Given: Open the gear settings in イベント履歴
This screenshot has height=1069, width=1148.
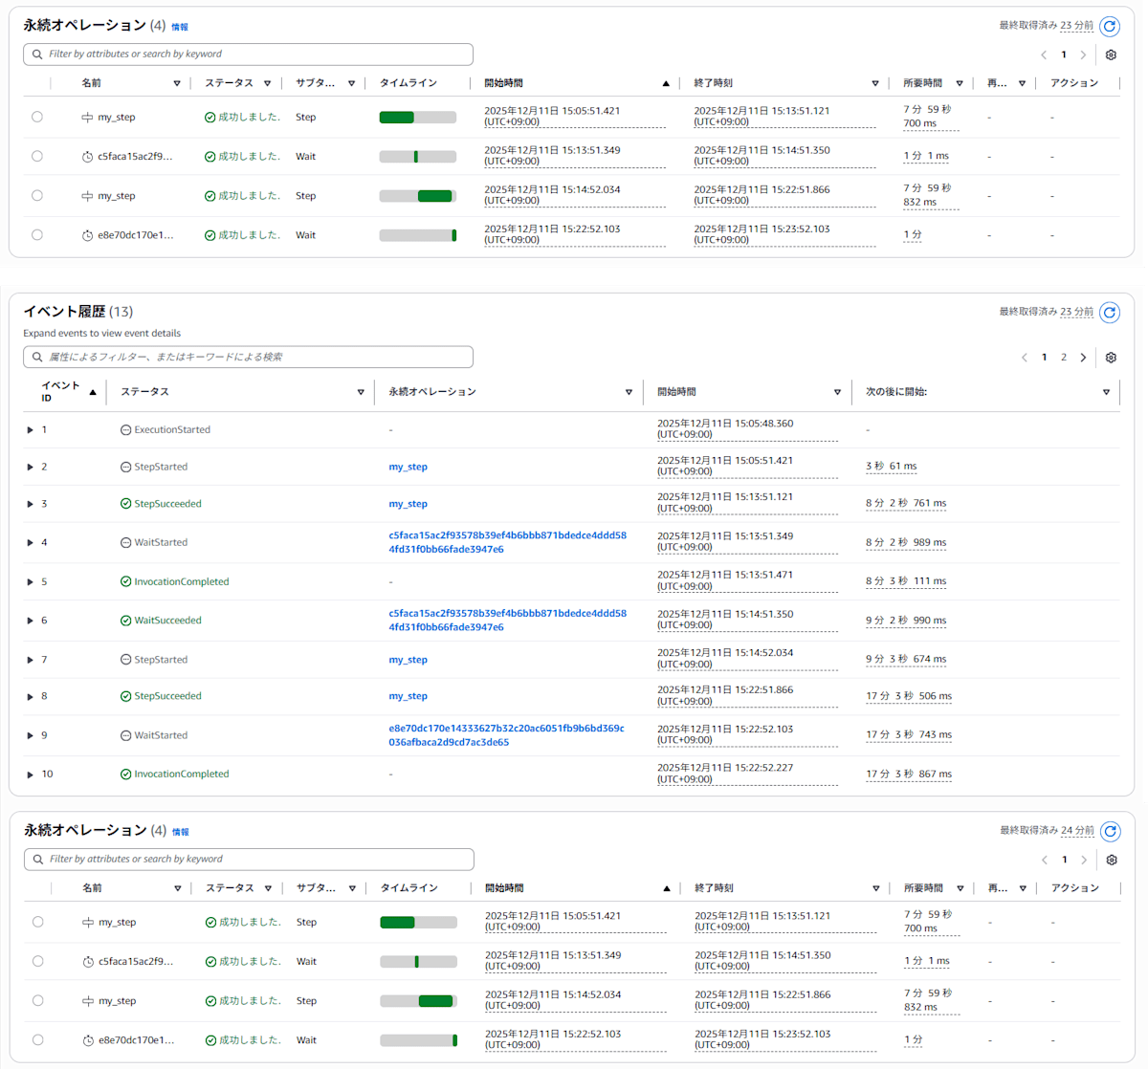Looking at the screenshot, I should click(1111, 357).
